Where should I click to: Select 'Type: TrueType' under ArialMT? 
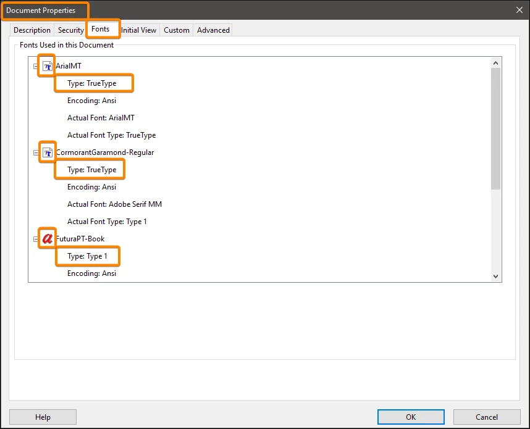(91, 83)
